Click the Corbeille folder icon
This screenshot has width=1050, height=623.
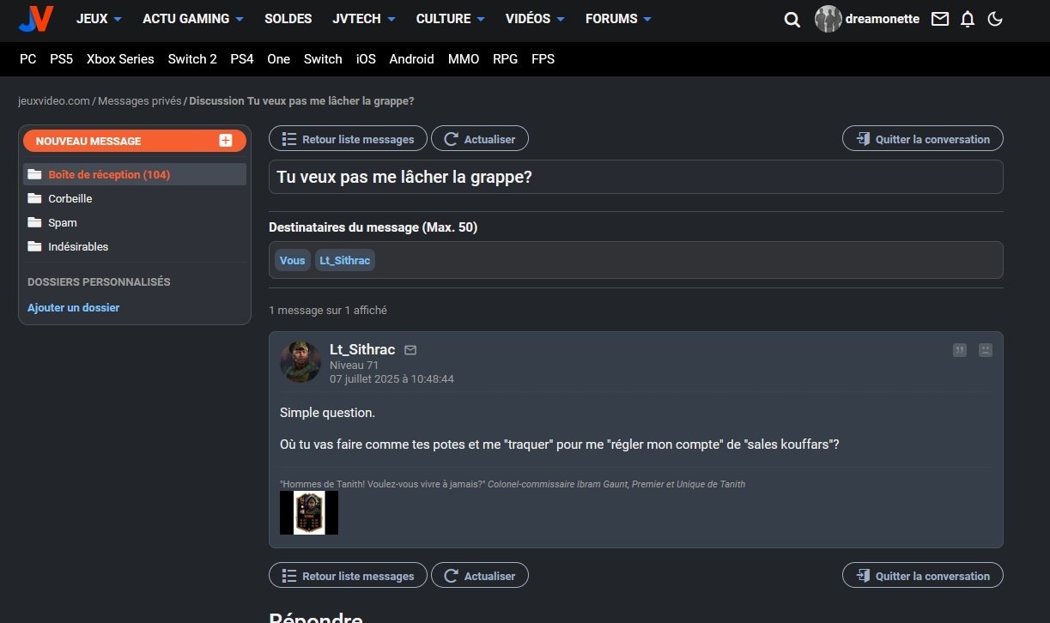[x=34, y=198]
